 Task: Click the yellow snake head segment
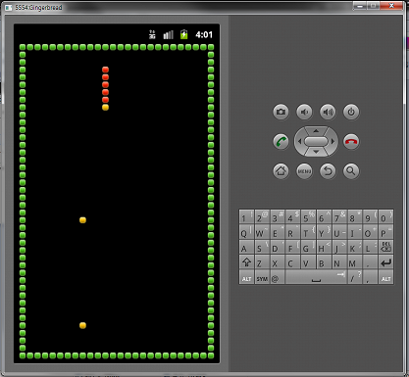coord(105,108)
